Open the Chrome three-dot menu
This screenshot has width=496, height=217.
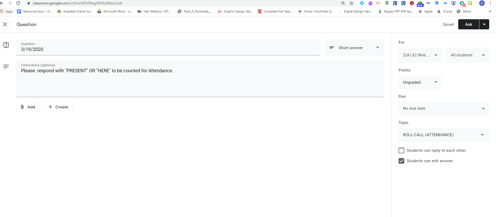pyautogui.click(x=490, y=3)
